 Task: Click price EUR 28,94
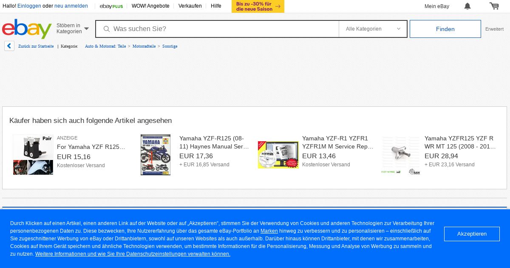(441, 156)
